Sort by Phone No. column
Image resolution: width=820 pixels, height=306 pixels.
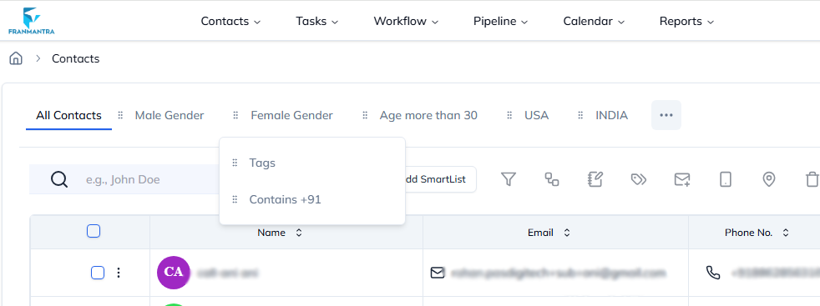tap(786, 233)
